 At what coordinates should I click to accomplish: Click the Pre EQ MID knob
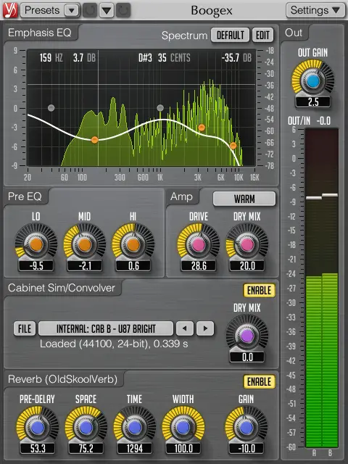pos(85,244)
